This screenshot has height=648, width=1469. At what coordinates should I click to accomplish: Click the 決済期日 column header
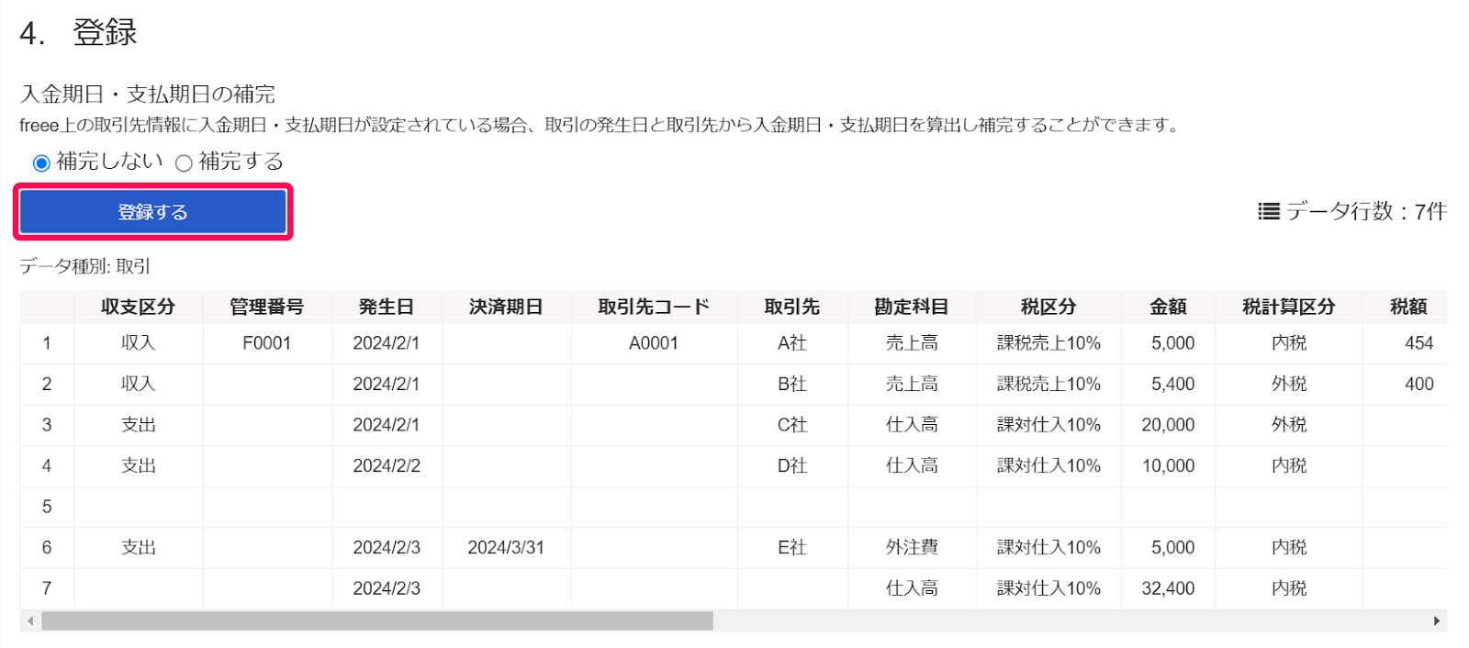point(506,307)
